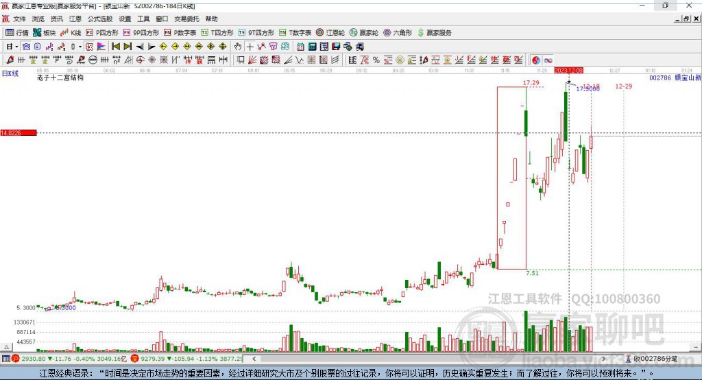The image size is (702, 380).
Task: Click the zigzag wave line icon
Action: [x=300, y=60]
